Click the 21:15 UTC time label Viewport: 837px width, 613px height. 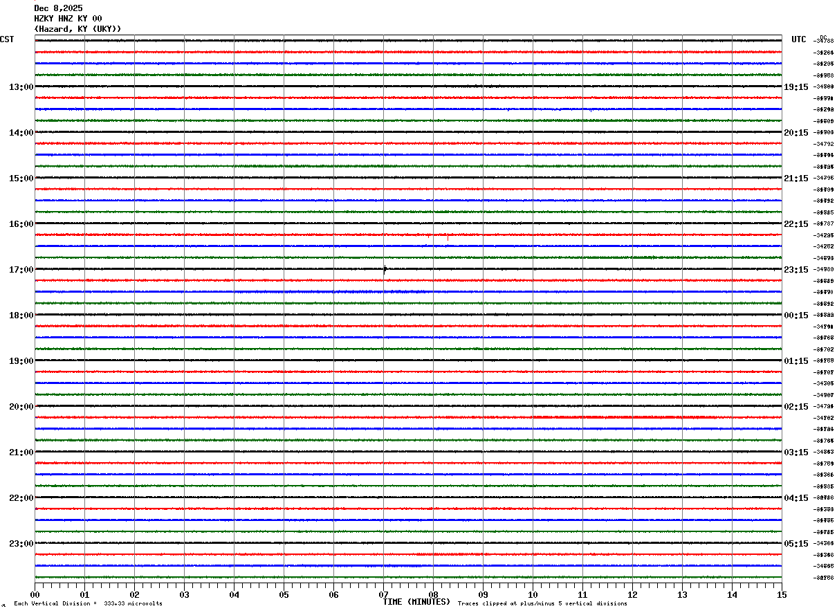point(795,179)
